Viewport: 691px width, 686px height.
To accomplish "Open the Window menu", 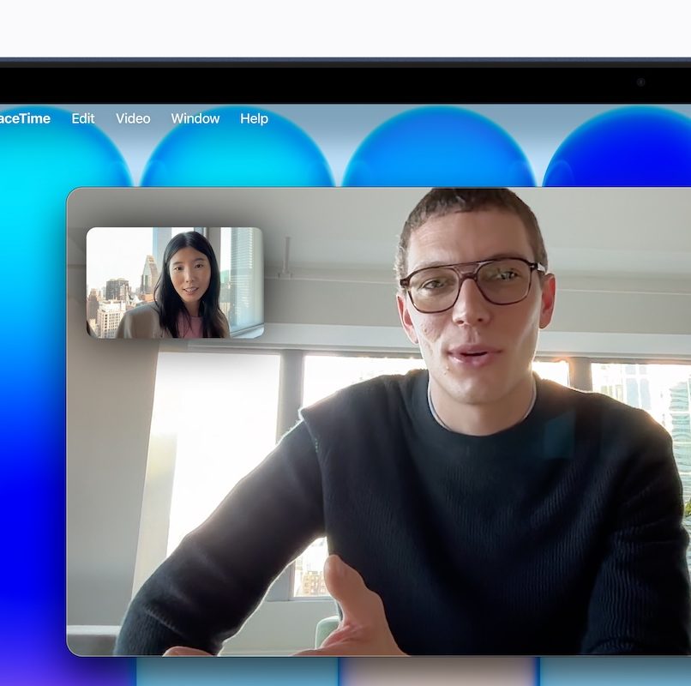I will [x=195, y=118].
